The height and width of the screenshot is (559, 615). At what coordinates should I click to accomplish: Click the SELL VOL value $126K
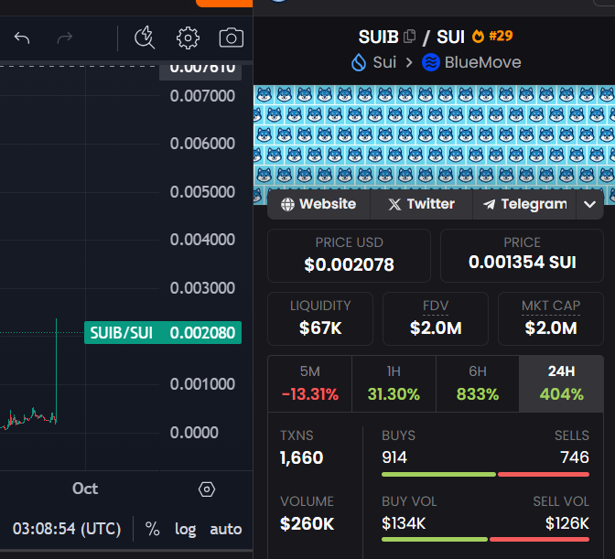(567, 523)
